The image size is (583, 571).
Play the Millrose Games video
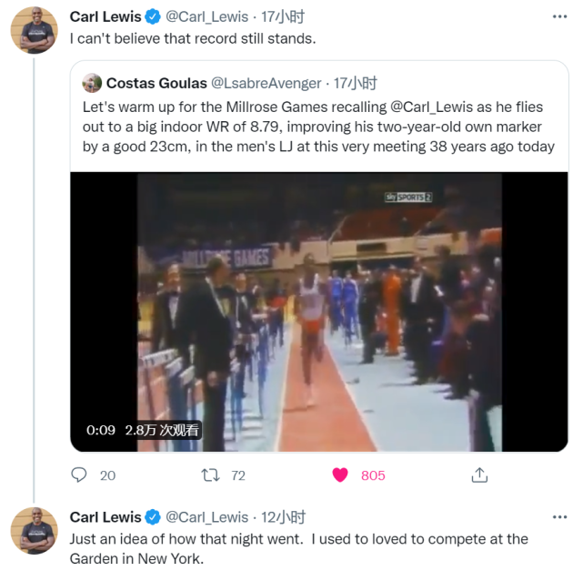pos(319,312)
